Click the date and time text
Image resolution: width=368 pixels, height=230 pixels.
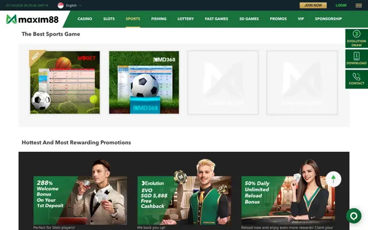pos(27,5)
